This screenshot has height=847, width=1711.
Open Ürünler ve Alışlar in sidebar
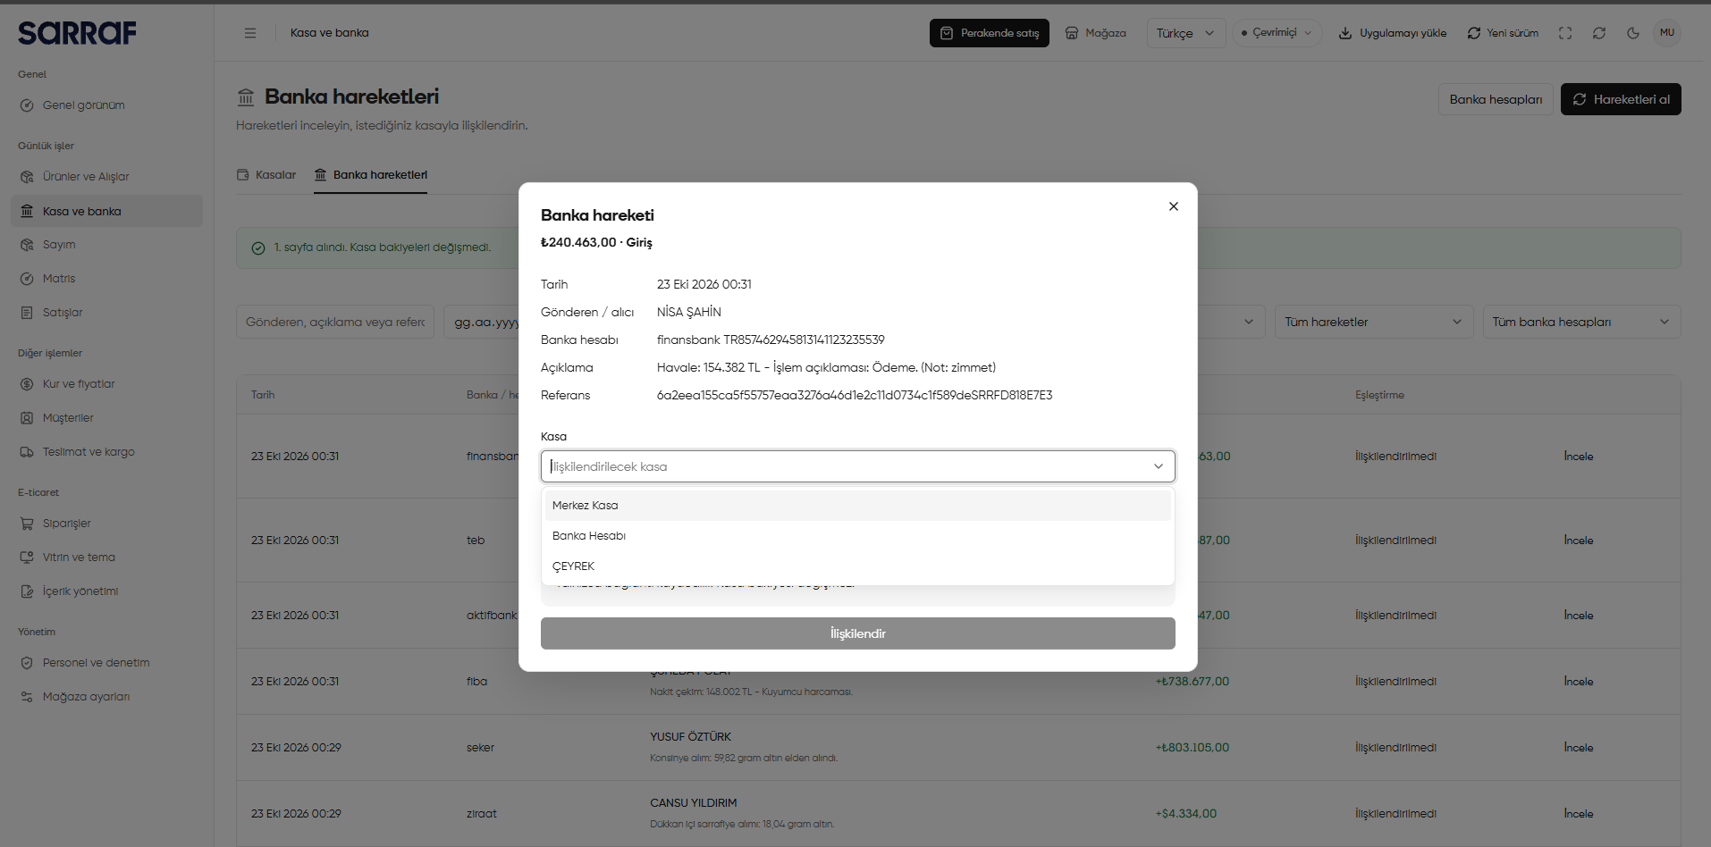click(106, 177)
